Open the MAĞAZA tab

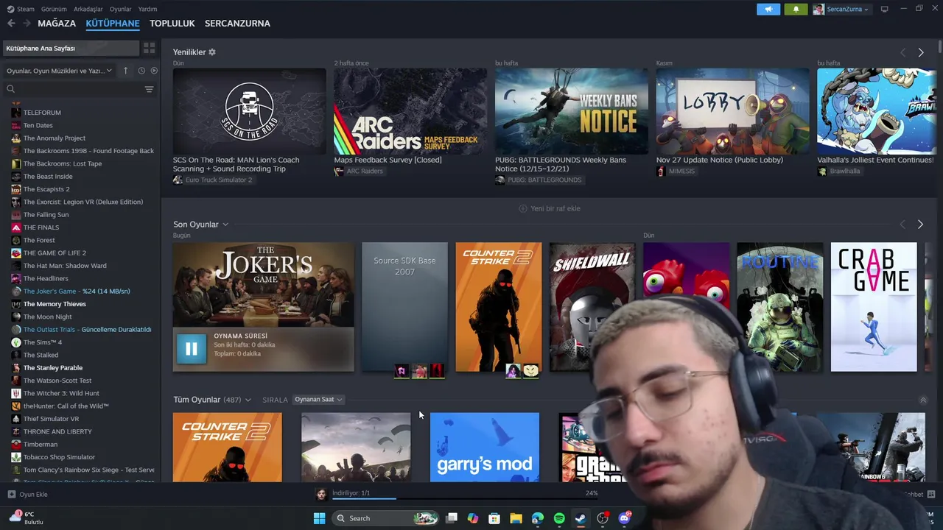pos(57,24)
